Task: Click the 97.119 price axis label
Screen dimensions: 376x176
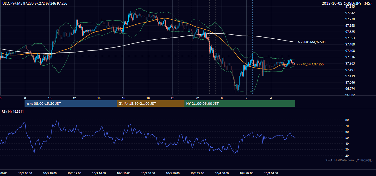Action: coord(350,76)
